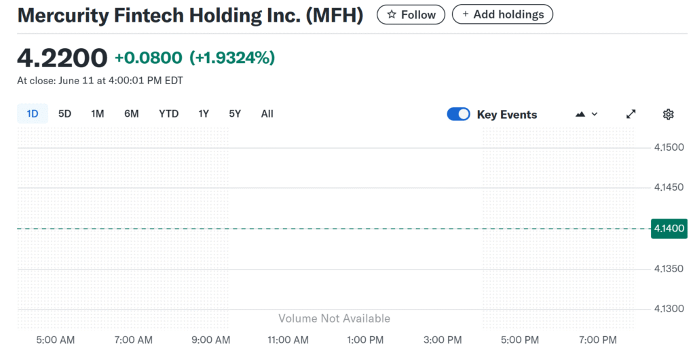Show the 5Y chart range
Image resolution: width=695 pixels, height=351 pixels.
point(235,114)
